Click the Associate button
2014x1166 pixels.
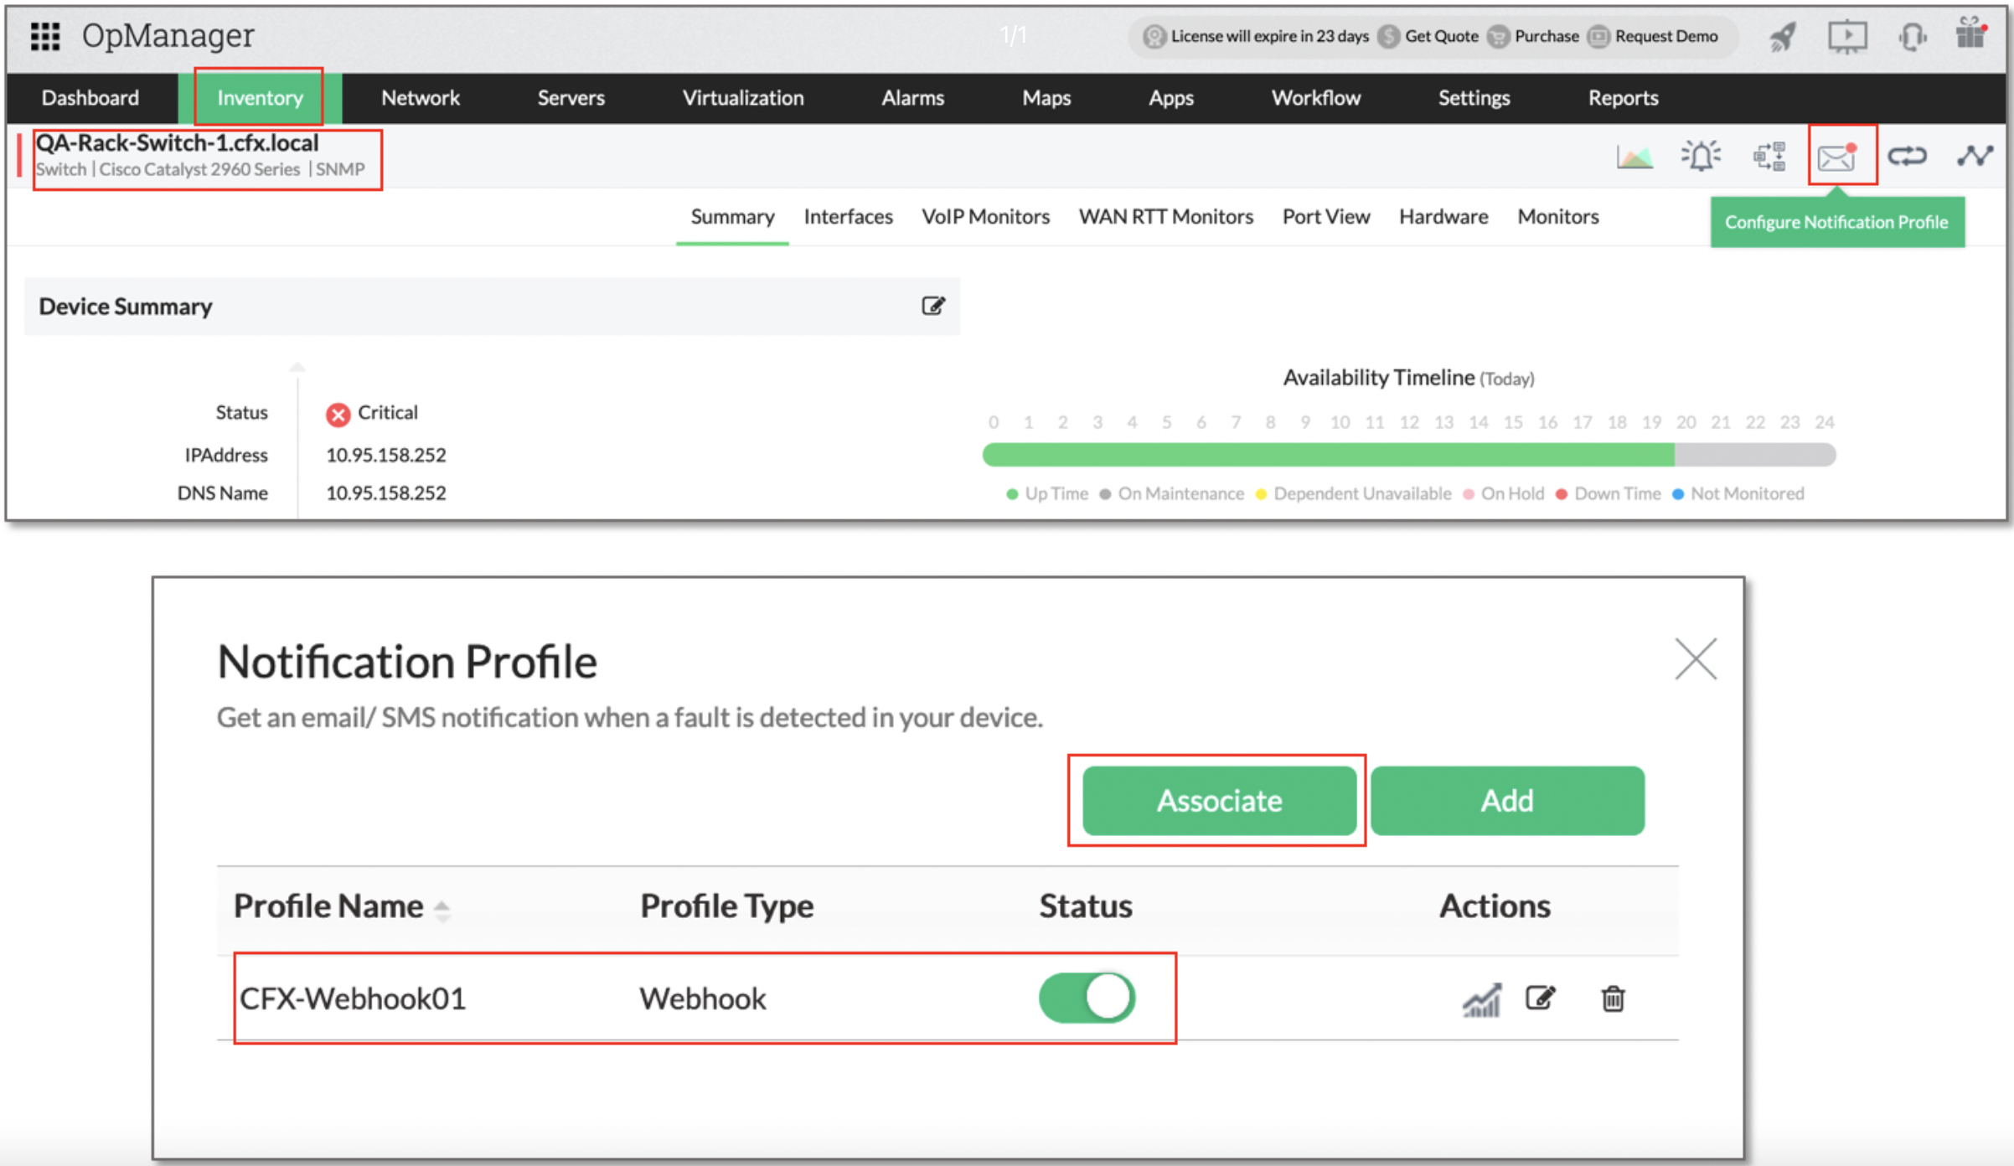(1219, 800)
